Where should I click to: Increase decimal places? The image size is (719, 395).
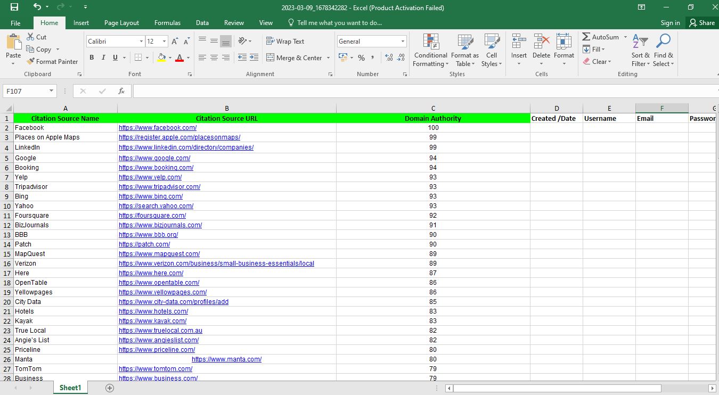pyautogui.click(x=388, y=57)
